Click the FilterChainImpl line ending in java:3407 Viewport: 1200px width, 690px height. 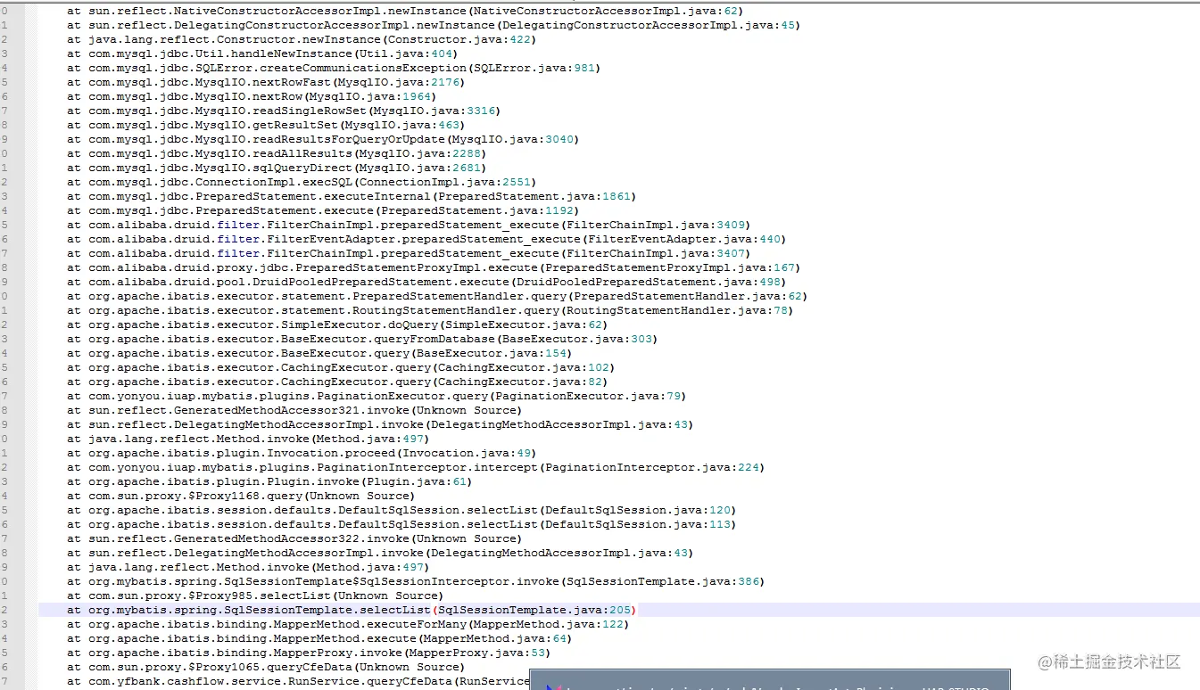409,253
